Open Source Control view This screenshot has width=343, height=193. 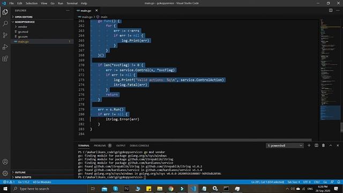5,35
